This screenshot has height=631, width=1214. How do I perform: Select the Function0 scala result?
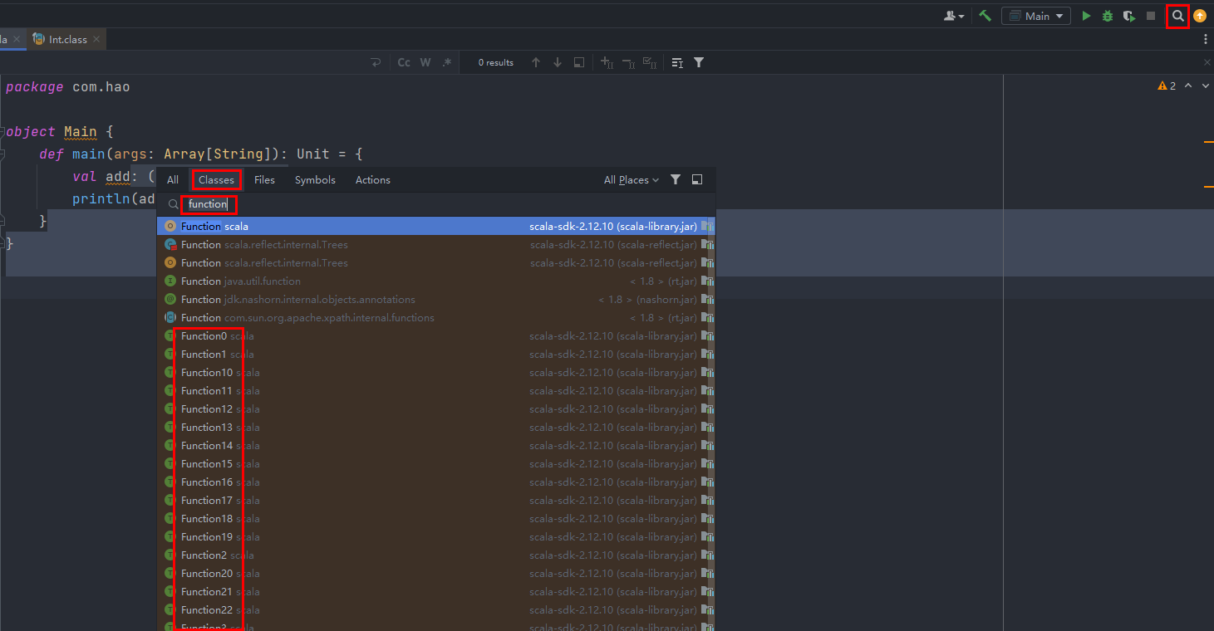coord(436,335)
